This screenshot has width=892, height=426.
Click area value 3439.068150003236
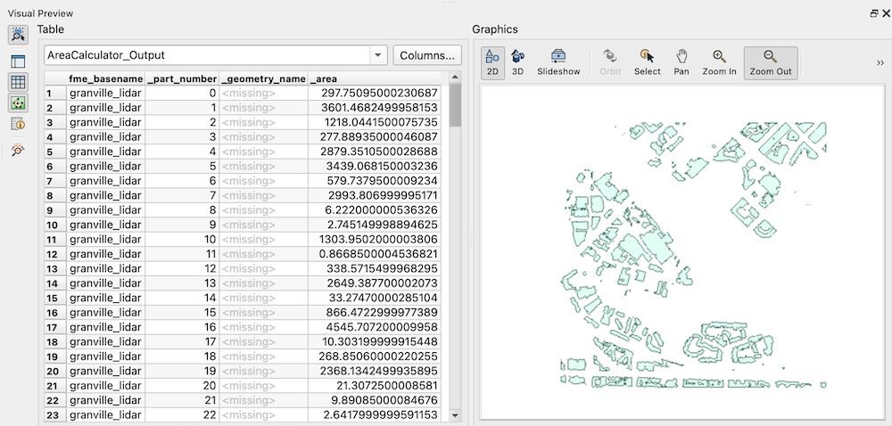(382, 166)
